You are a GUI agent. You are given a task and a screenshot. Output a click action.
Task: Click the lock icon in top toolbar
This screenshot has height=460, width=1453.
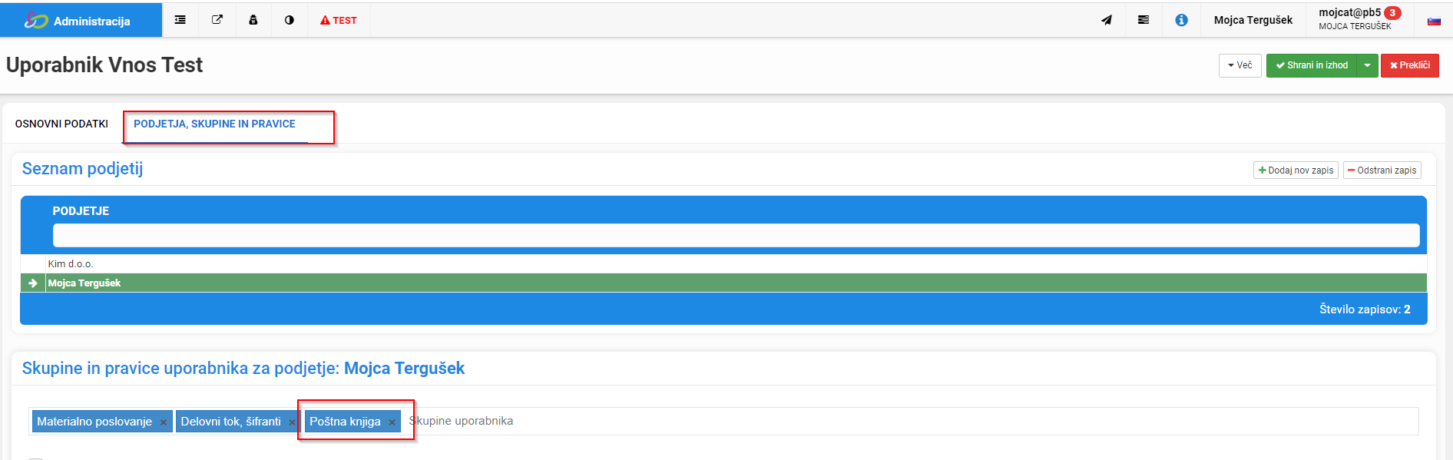(x=253, y=20)
